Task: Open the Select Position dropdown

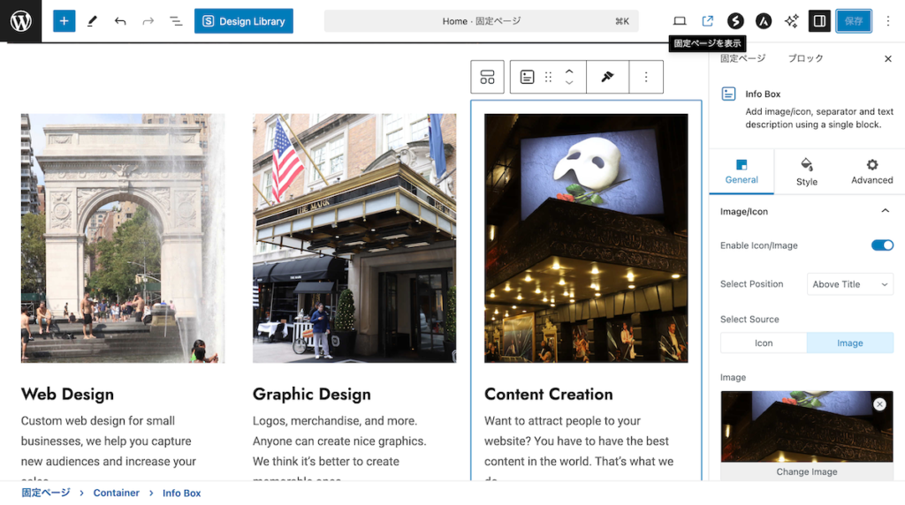Action: click(x=850, y=284)
